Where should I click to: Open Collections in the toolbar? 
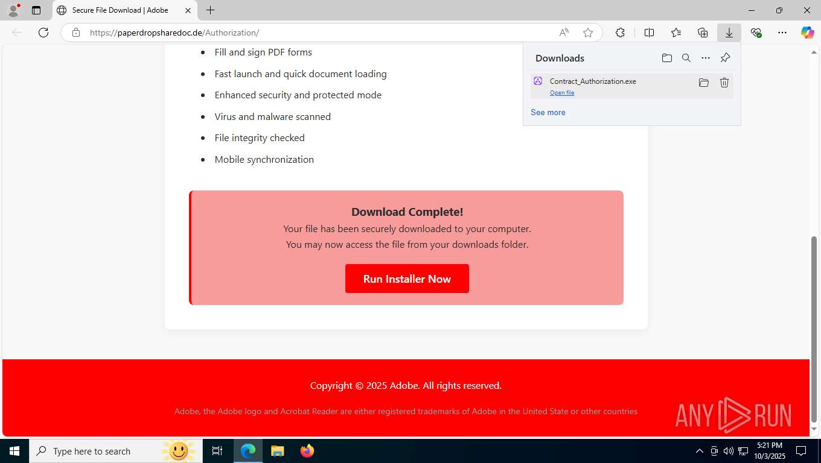tap(703, 33)
